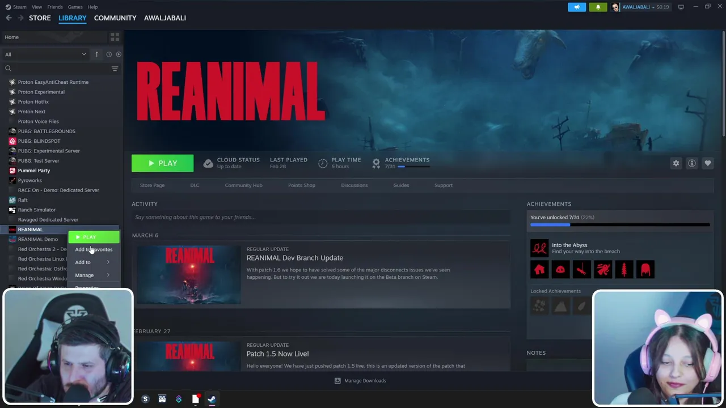Click the achievements progress bar

point(620,225)
